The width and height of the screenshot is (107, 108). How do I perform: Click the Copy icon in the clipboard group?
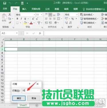pyautogui.click(x=10, y=19)
